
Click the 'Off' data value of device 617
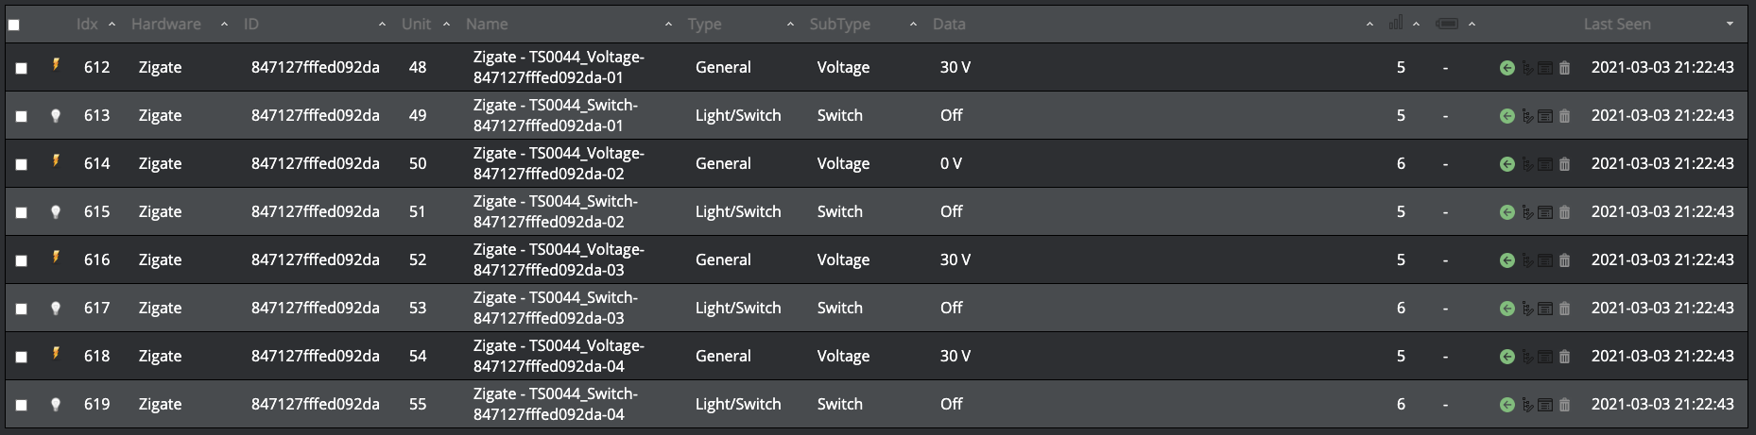(x=951, y=309)
